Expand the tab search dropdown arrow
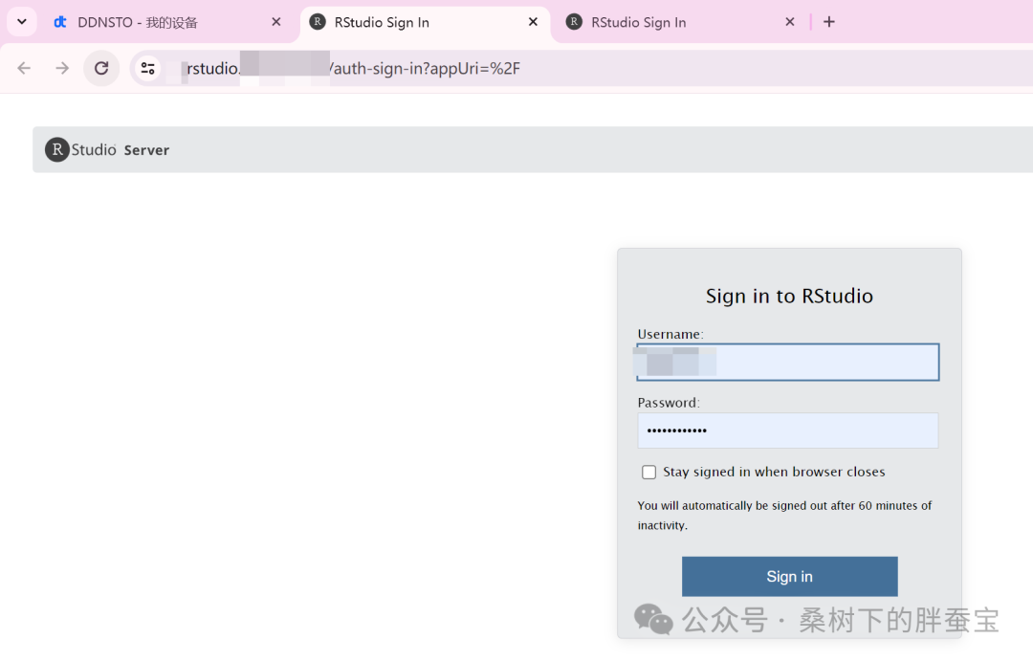Screen dimensions: 1033x662 click(22, 22)
